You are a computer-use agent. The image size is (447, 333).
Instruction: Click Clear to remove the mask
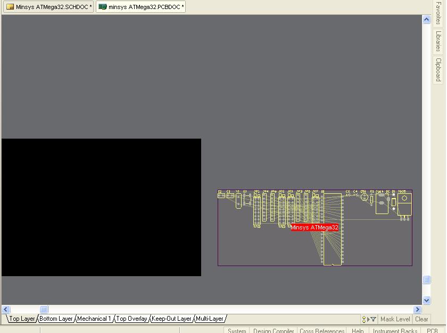[421, 319]
